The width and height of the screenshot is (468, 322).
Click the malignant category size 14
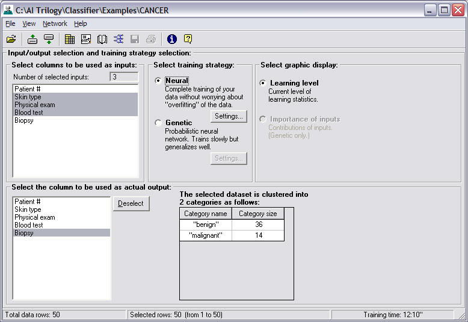[258, 235]
